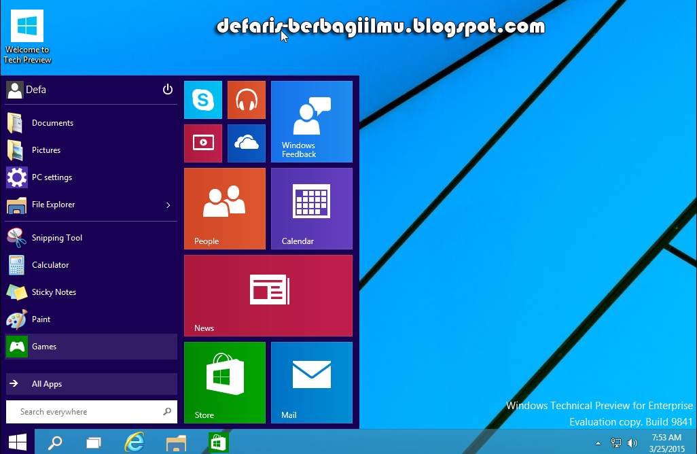Viewport: 697px width, 454px height.
Task: Open Snipping Tool from the list
Action: point(57,238)
